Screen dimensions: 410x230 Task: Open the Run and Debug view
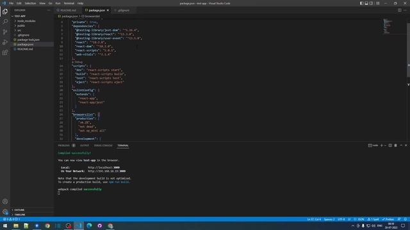[5, 42]
